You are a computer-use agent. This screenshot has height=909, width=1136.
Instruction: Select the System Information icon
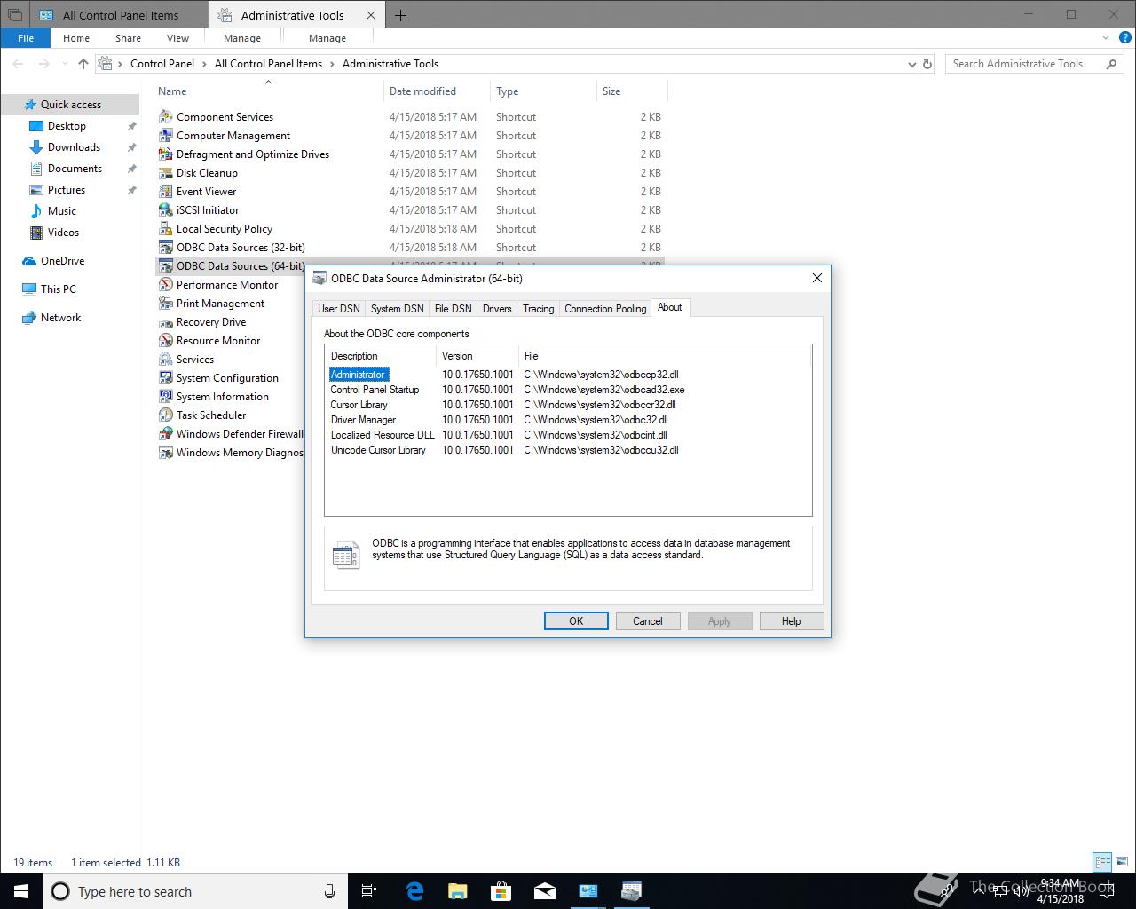[165, 397]
